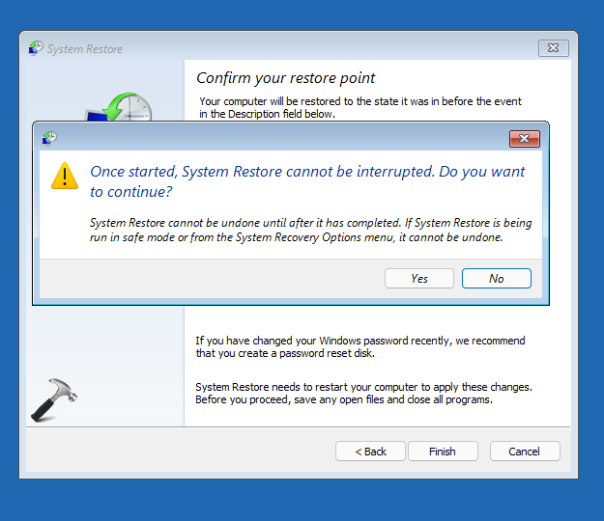Click the password reset disk recommendation text
This screenshot has width=604, height=521.
[360, 346]
